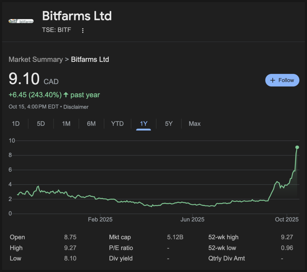
Task: Open the Disclaimer link
Action: (76, 107)
